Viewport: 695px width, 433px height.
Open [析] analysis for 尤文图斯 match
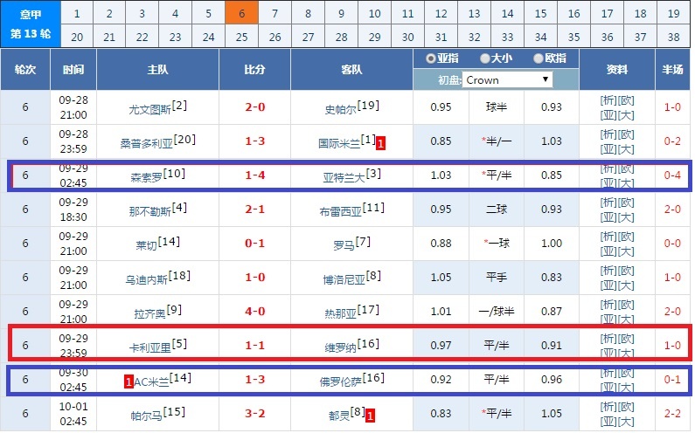608,100
